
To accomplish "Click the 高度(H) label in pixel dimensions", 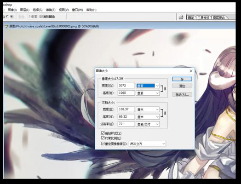I will click(109, 93).
